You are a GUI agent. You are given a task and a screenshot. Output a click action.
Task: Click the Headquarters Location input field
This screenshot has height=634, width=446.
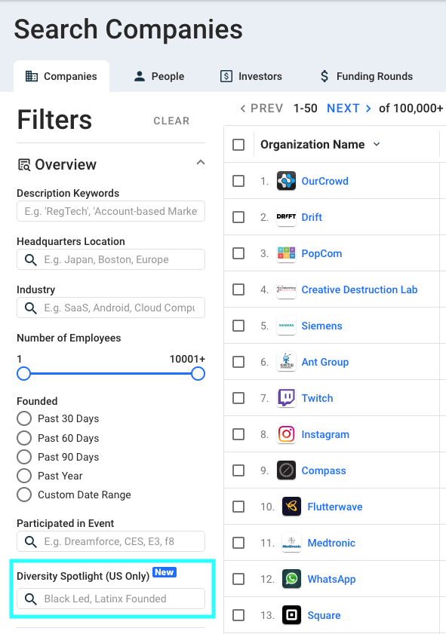tap(111, 259)
